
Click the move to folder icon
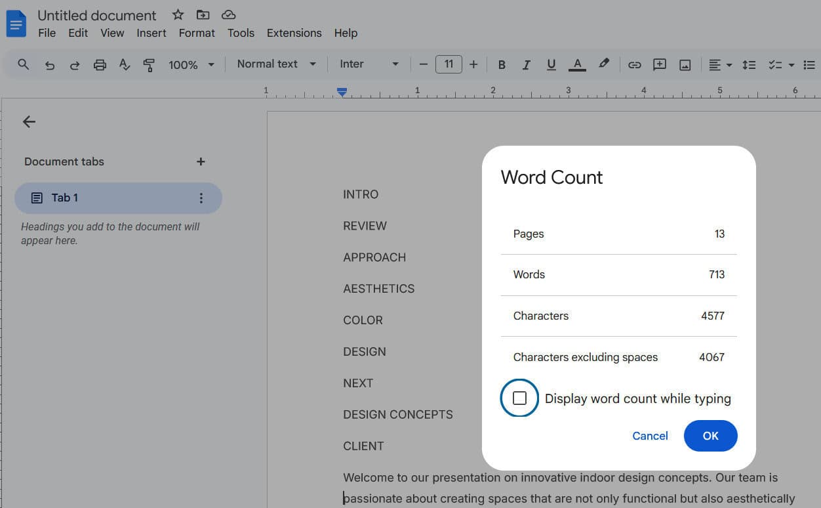[203, 14]
